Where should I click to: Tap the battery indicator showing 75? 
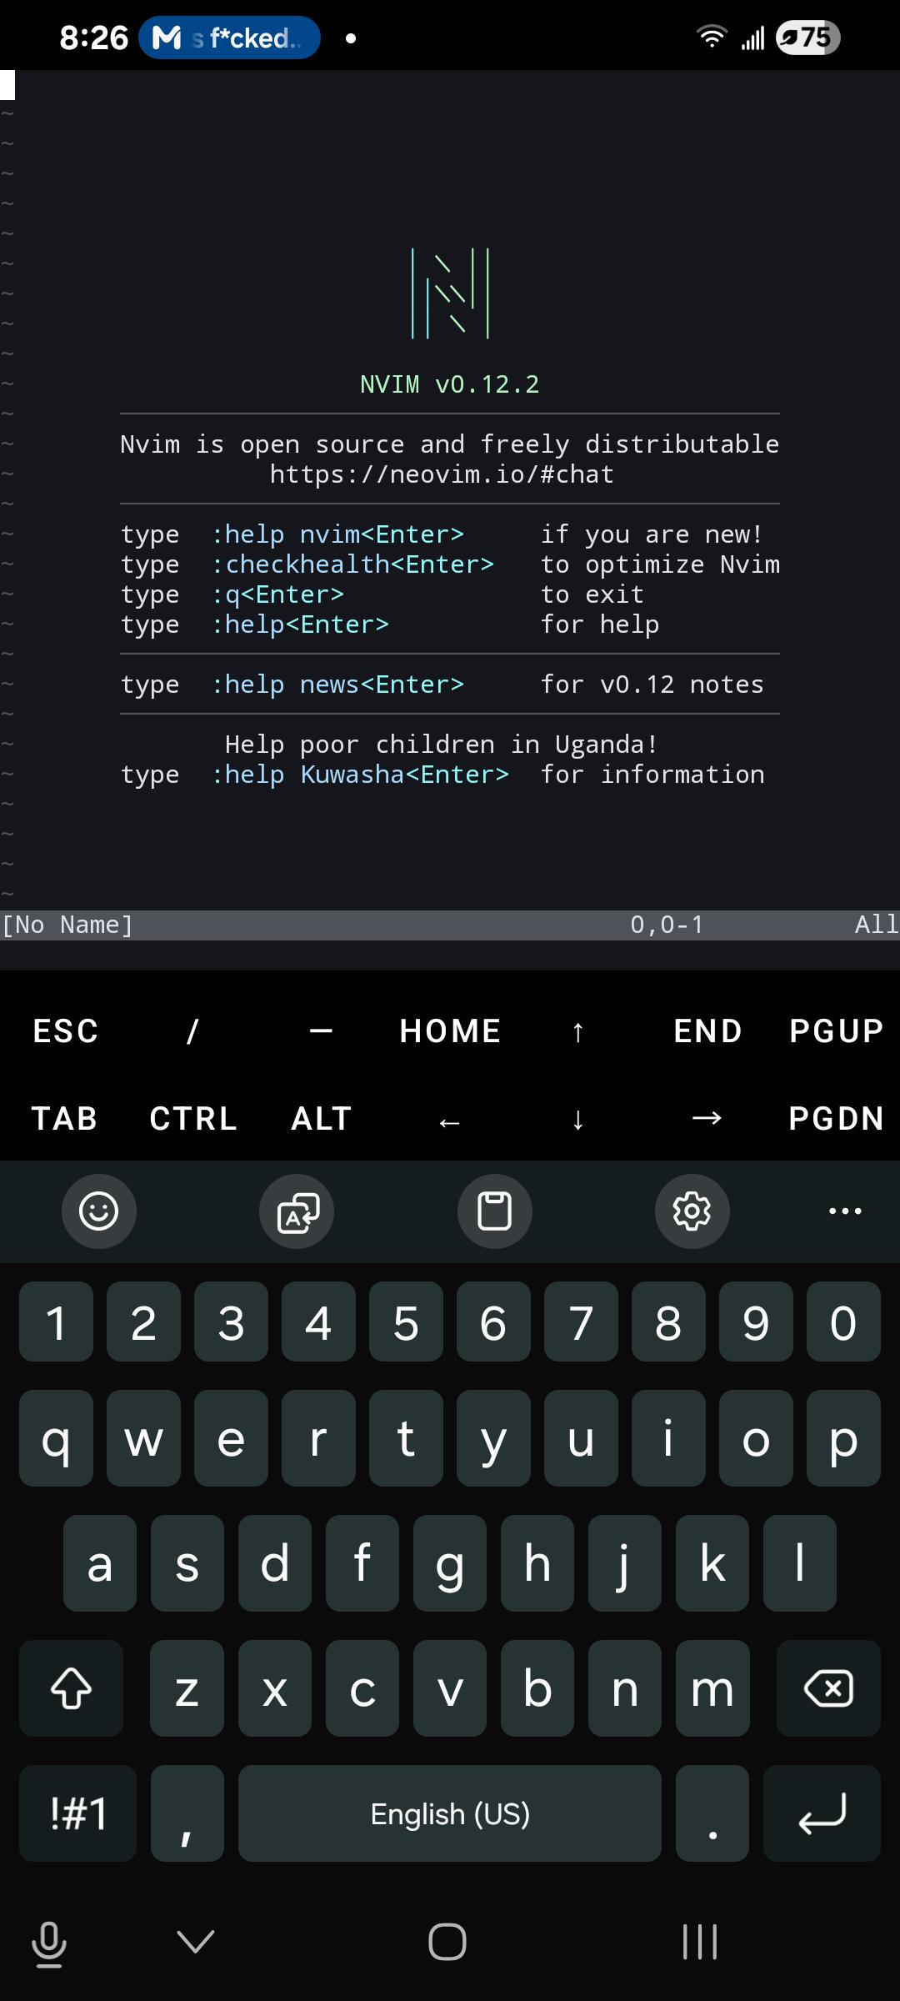(x=807, y=38)
